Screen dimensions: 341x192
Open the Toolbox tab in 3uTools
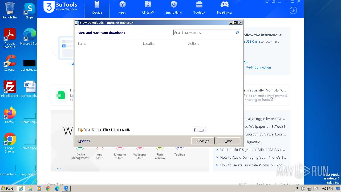[x=199, y=8]
